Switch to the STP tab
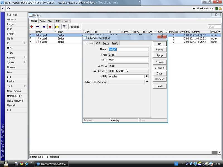This screenshot has height=167, width=223. pyautogui.click(x=98, y=43)
